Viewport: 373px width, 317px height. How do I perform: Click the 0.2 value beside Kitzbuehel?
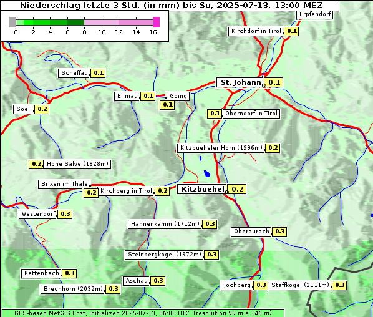(x=237, y=189)
